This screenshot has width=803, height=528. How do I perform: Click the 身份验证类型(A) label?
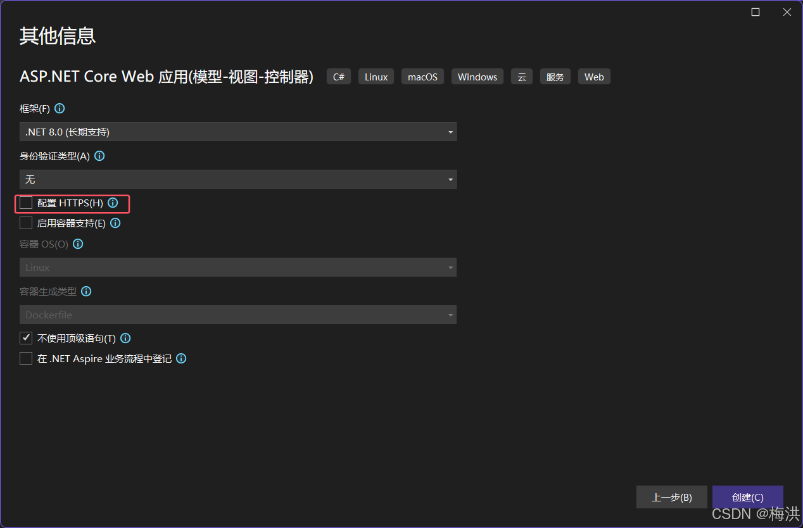click(x=54, y=156)
